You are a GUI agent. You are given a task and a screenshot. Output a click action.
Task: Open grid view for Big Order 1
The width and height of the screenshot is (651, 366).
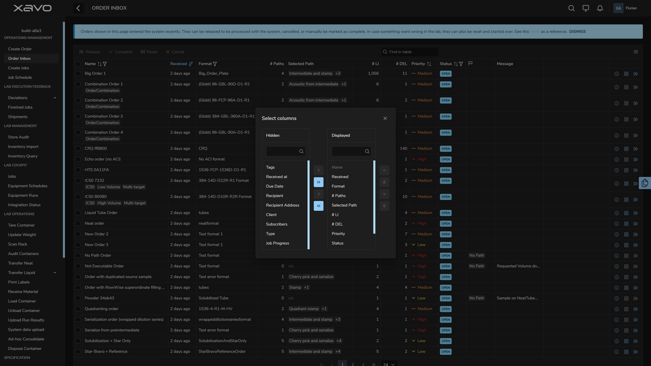click(x=626, y=74)
